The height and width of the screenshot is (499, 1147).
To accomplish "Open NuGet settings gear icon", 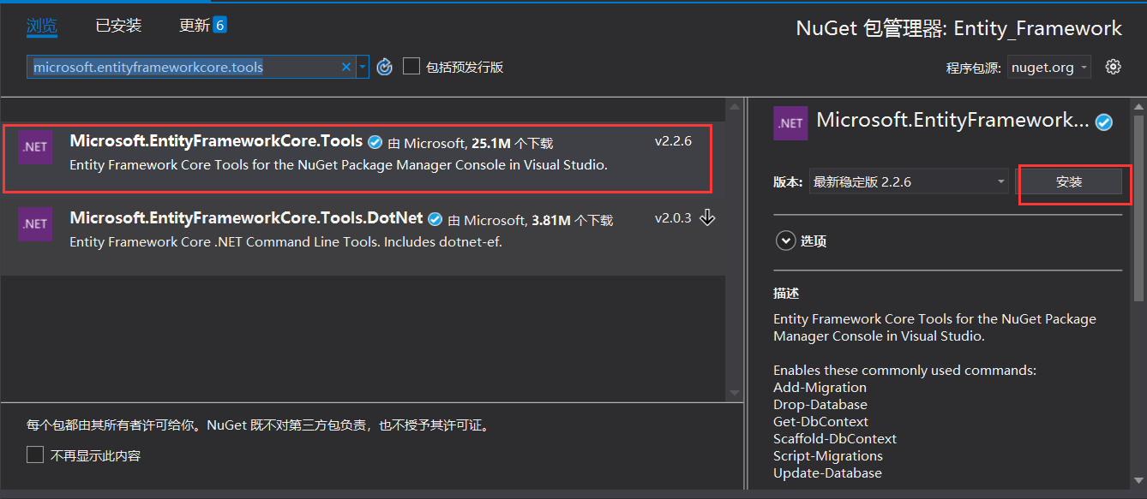I will [1113, 67].
